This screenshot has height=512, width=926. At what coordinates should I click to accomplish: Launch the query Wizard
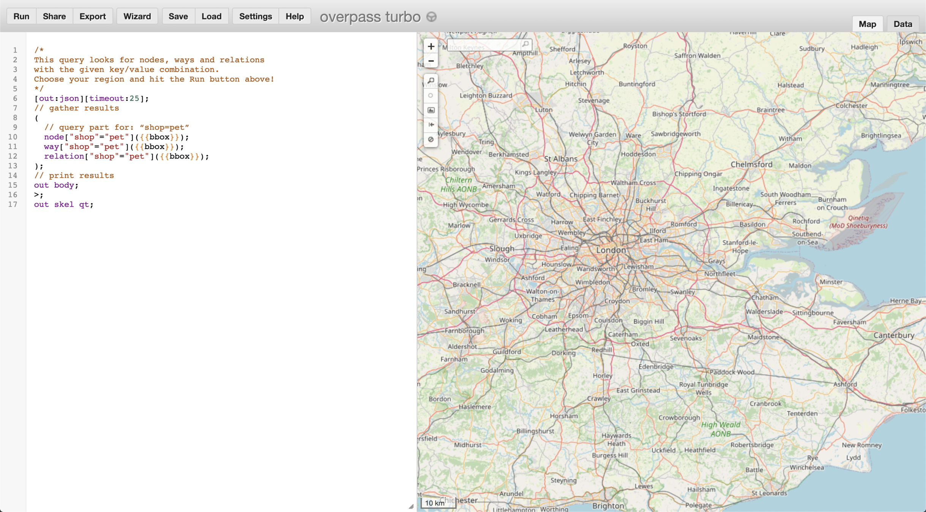(x=137, y=16)
